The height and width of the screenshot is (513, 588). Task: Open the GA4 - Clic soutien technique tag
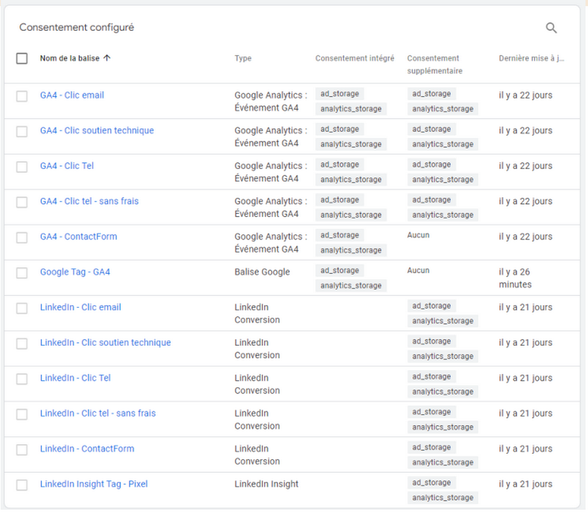[96, 130]
